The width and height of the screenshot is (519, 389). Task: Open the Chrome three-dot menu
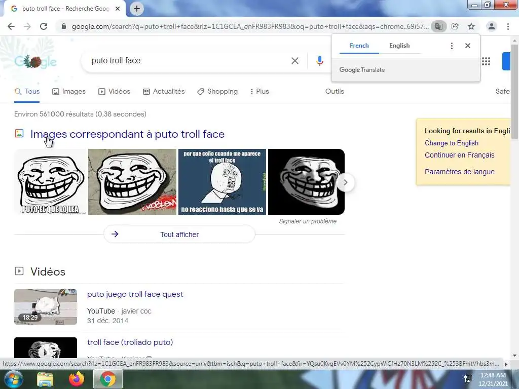point(508,26)
